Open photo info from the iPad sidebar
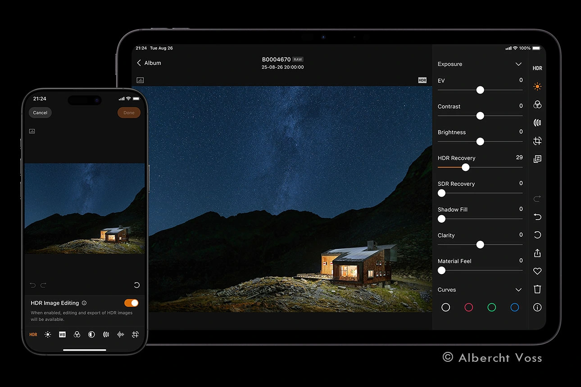This screenshot has width=581, height=387. tap(537, 307)
